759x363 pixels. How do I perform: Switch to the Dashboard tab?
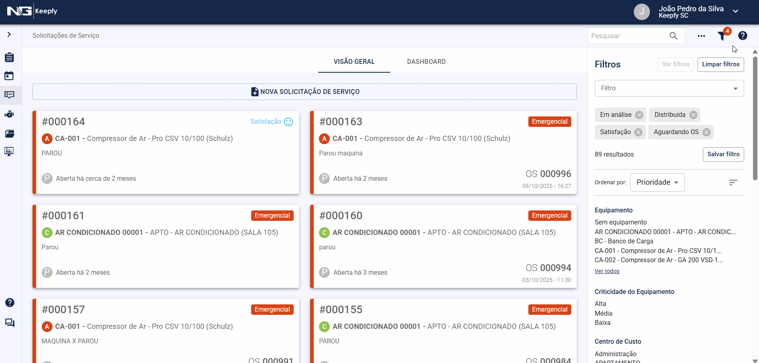click(x=426, y=61)
